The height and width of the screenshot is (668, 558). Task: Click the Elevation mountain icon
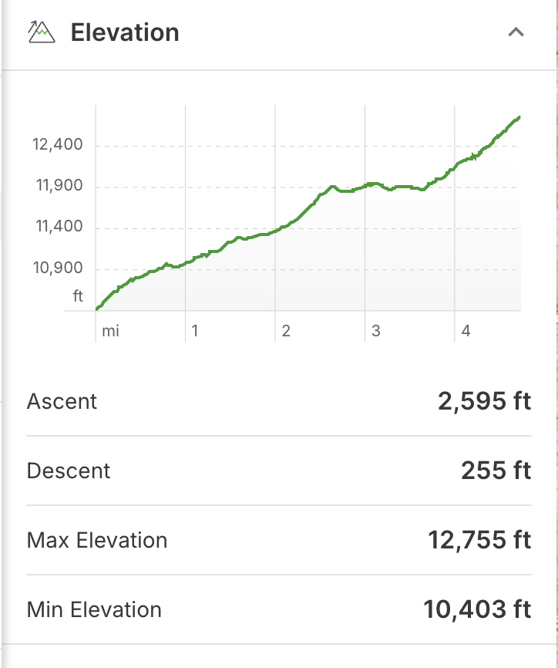(x=42, y=32)
